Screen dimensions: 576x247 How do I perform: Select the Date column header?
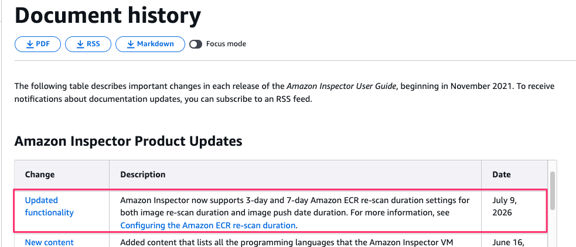[502, 174]
